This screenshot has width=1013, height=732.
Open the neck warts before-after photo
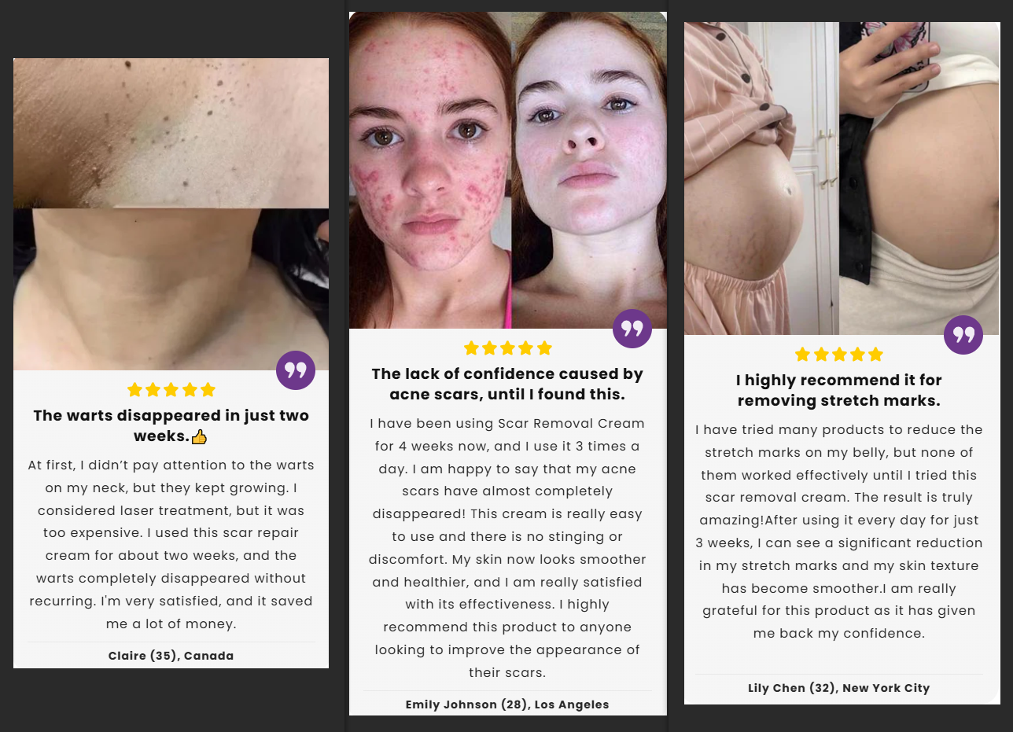tap(171, 214)
